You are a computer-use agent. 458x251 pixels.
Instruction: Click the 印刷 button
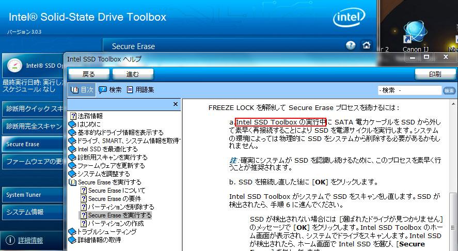click(435, 74)
